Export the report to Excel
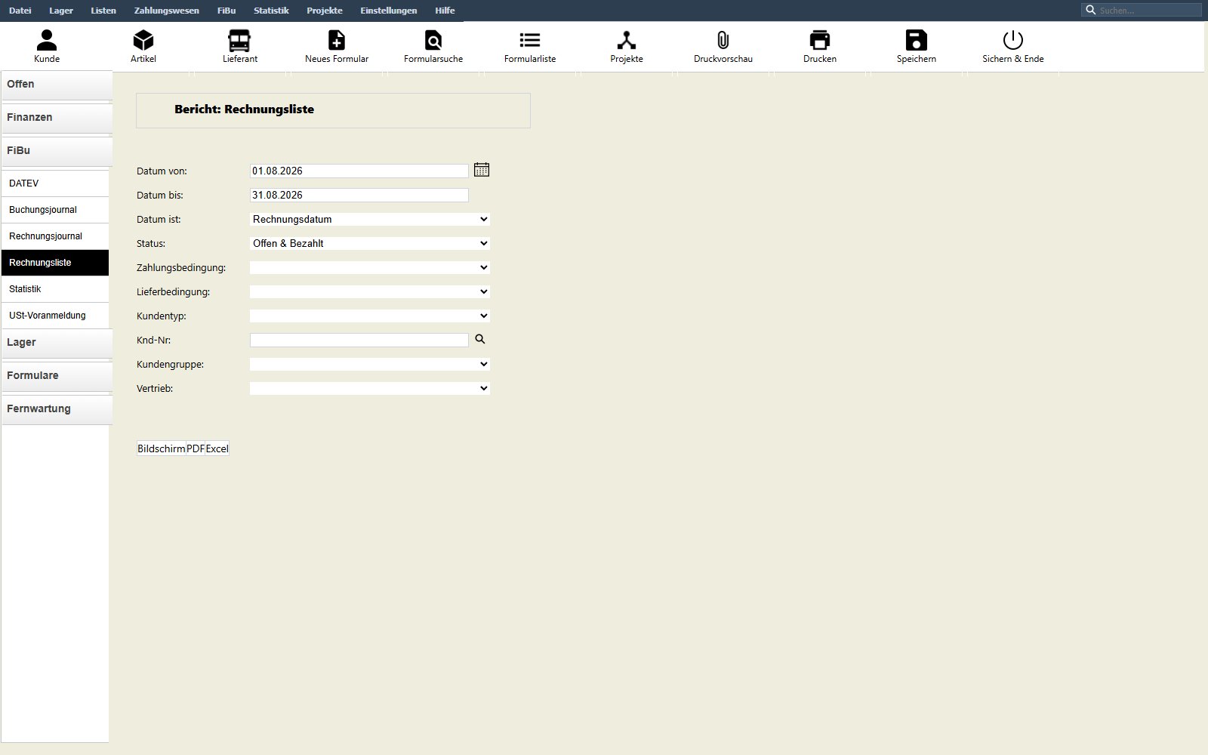 [x=217, y=448]
